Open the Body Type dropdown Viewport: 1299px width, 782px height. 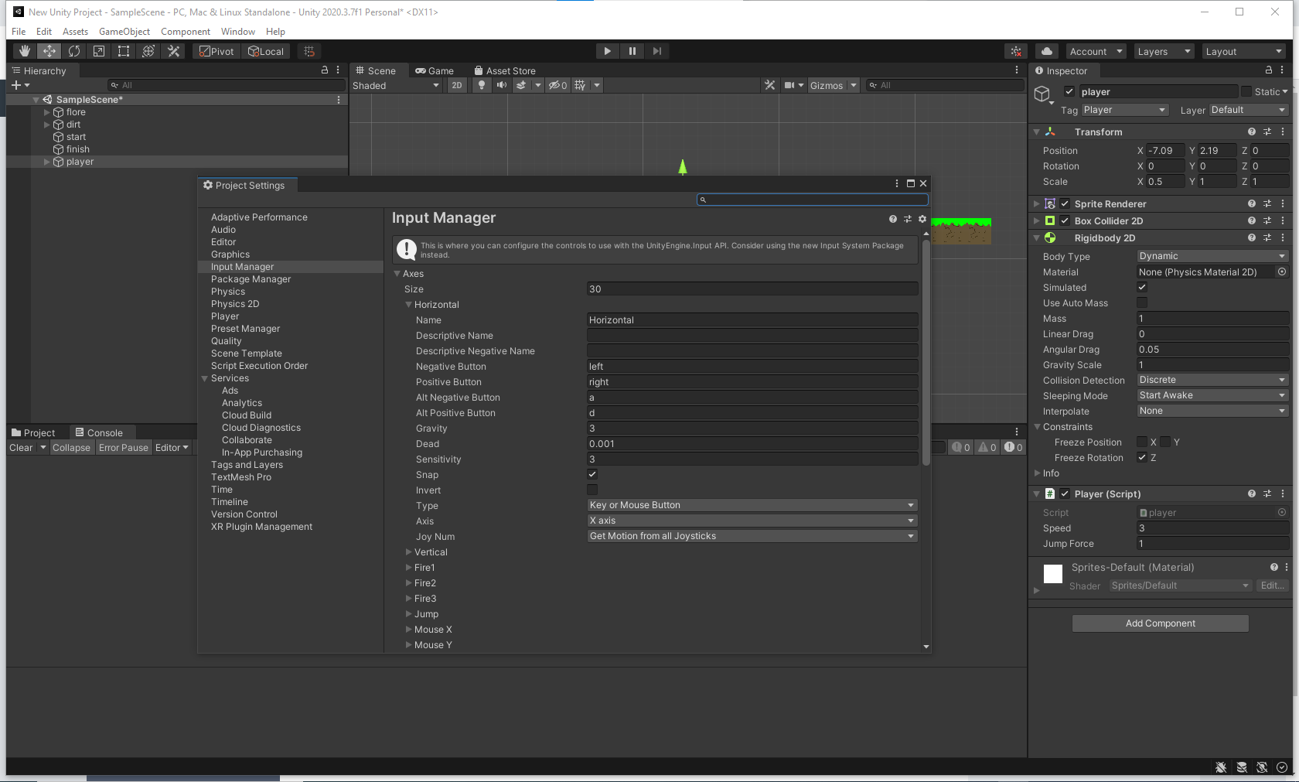1212,256
